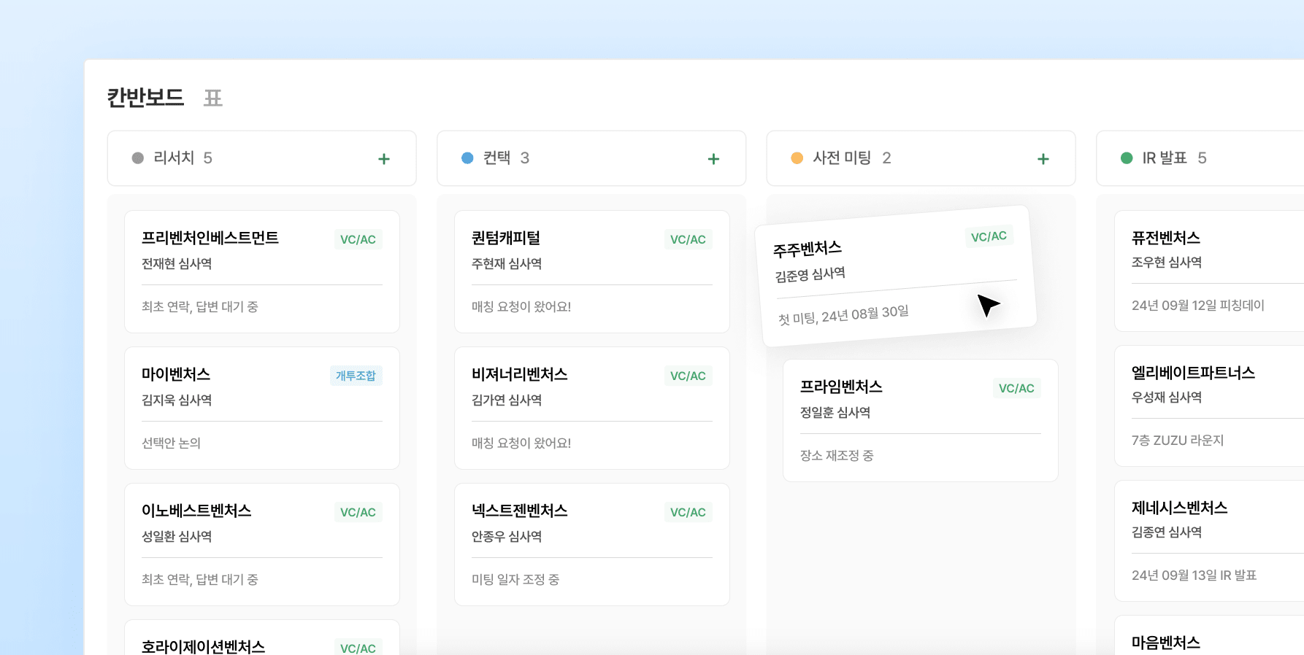The height and width of the screenshot is (655, 1304).
Task: Click the 7층 ZUZU 라운지 note
Action: coord(1178,441)
